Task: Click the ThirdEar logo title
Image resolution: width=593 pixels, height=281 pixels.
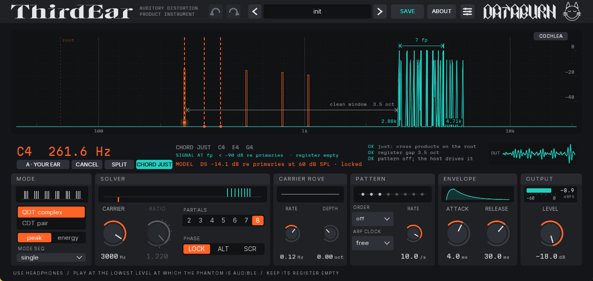Action: (72, 11)
